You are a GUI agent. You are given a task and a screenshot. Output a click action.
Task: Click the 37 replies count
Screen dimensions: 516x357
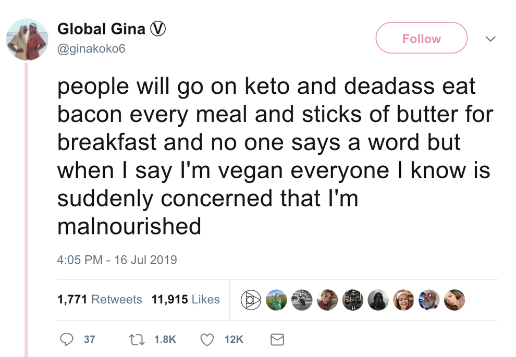click(90, 339)
